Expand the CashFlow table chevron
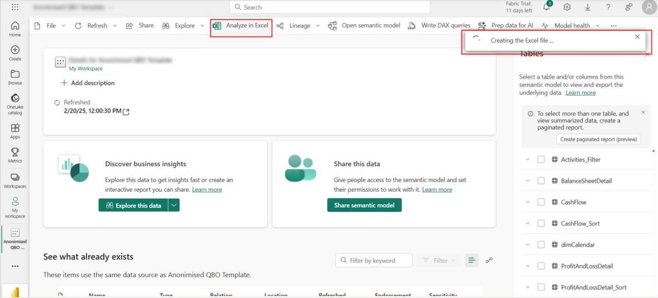 click(528, 202)
